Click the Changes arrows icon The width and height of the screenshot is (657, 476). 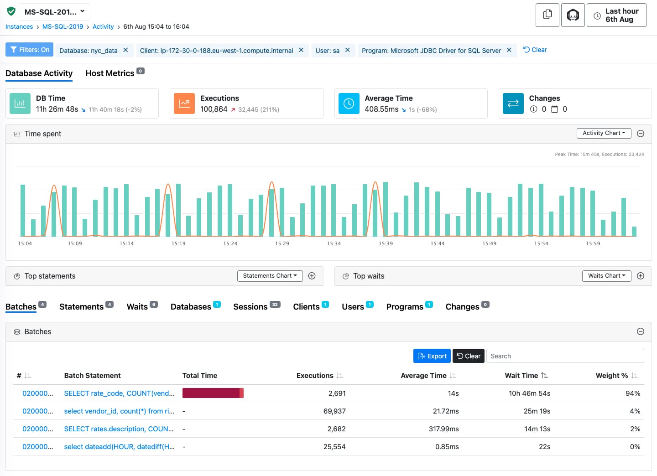[513, 103]
